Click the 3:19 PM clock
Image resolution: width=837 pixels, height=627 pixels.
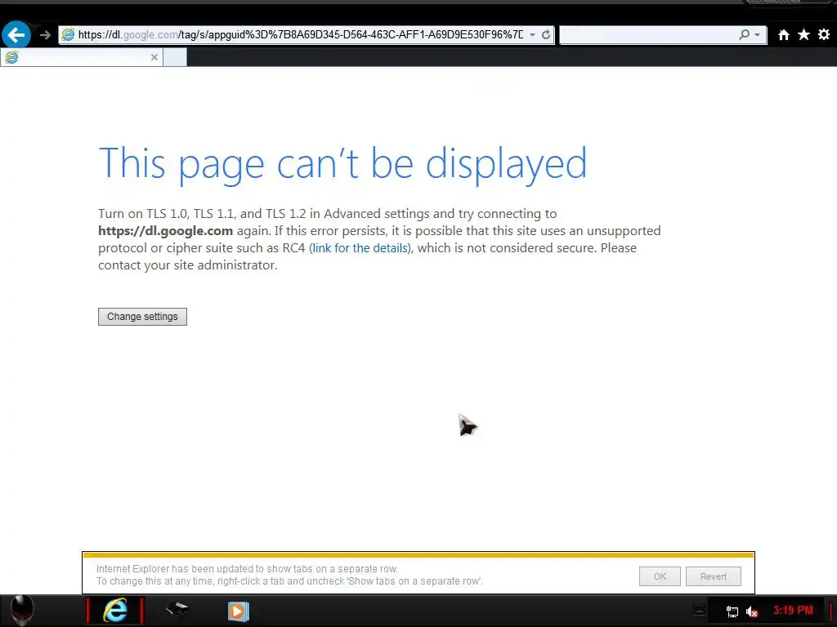[793, 611]
